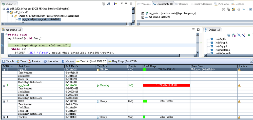Click red stack usage bar 11.71 kB of my_thread
Image resolution: width=253 pixels, height=120 pixels.
click(167, 85)
